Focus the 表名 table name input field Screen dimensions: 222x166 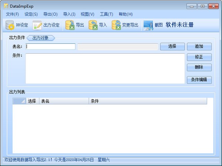pyautogui.click(x=50, y=46)
